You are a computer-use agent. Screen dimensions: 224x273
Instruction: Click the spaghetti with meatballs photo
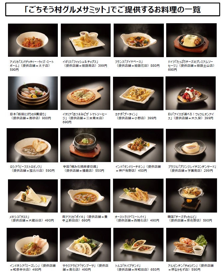pyautogui.click(x=33, y=40)
